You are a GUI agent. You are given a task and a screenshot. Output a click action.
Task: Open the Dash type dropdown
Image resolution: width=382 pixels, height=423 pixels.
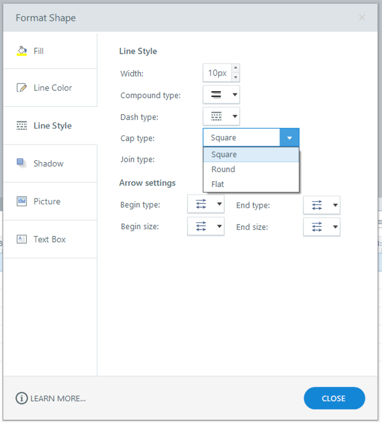[x=221, y=116]
